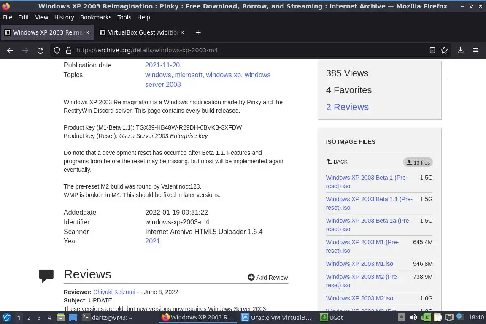Open the Tools menu
The height and width of the screenshot is (324, 486).
pos(124,17)
